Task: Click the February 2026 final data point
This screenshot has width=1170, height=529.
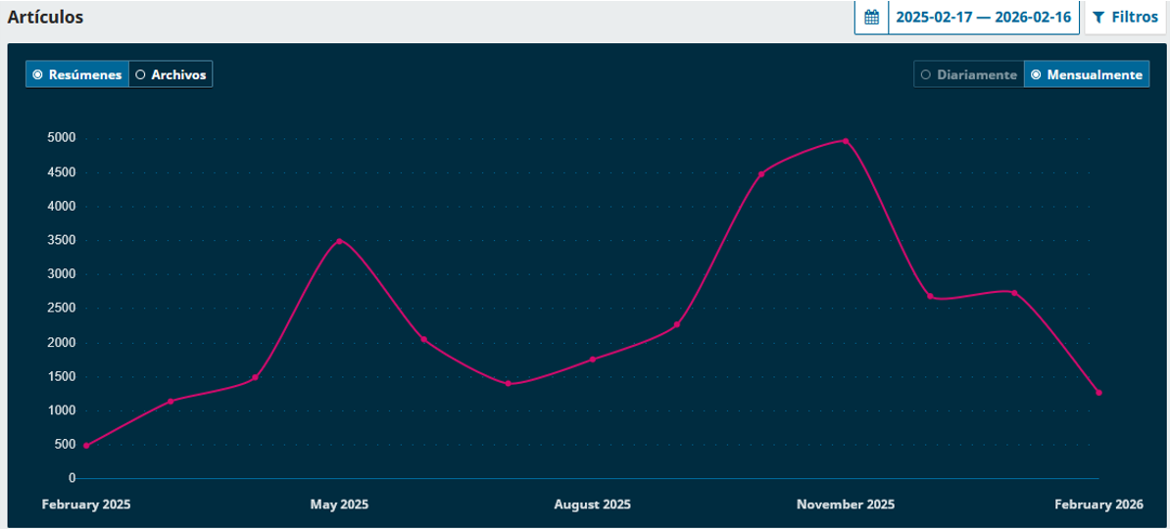Action: pyautogui.click(x=1098, y=393)
